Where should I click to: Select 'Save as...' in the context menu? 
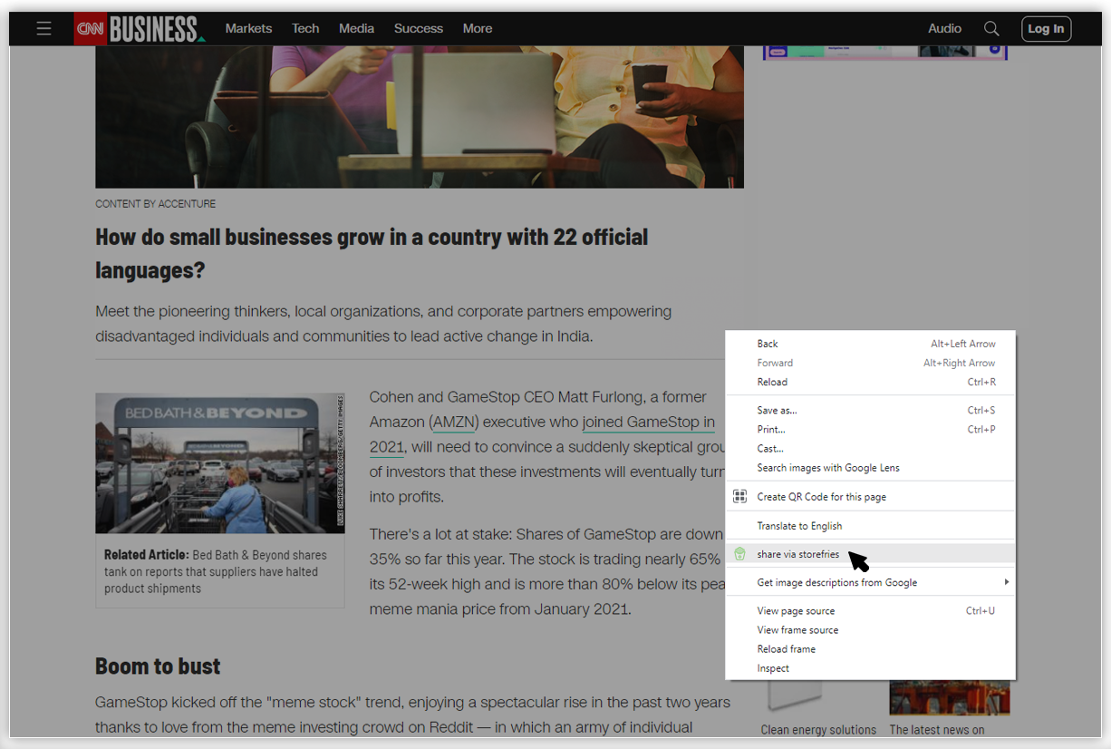[777, 411]
